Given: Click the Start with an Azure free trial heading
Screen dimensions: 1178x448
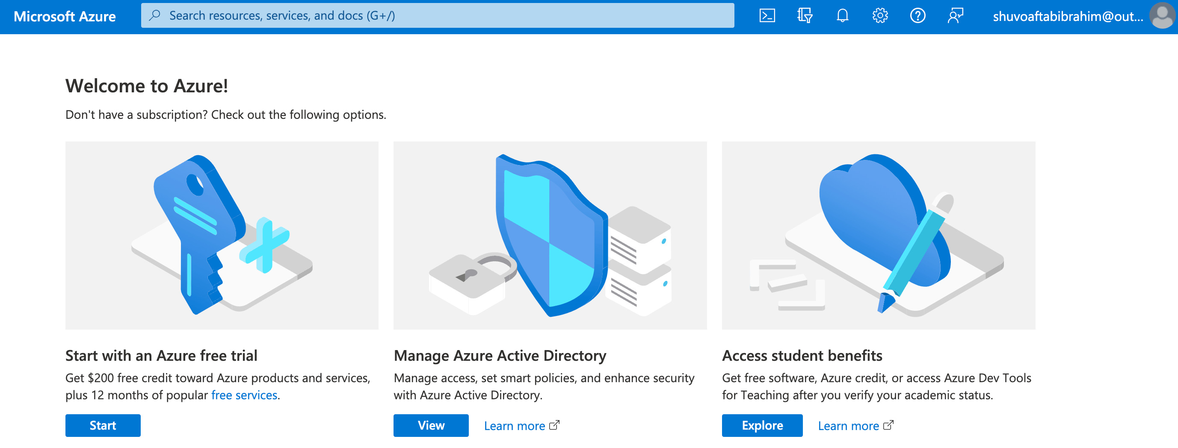Looking at the screenshot, I should click(x=161, y=355).
